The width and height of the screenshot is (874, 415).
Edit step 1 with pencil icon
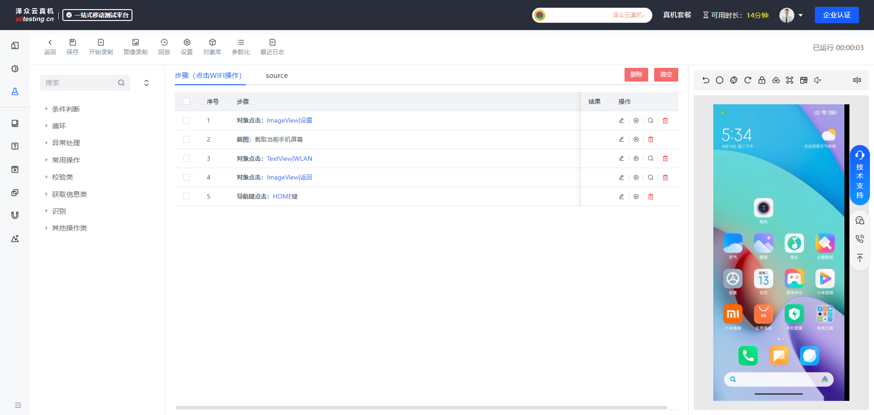point(621,121)
